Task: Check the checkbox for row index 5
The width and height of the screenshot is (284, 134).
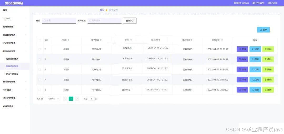Action: pyautogui.click(x=40, y=90)
